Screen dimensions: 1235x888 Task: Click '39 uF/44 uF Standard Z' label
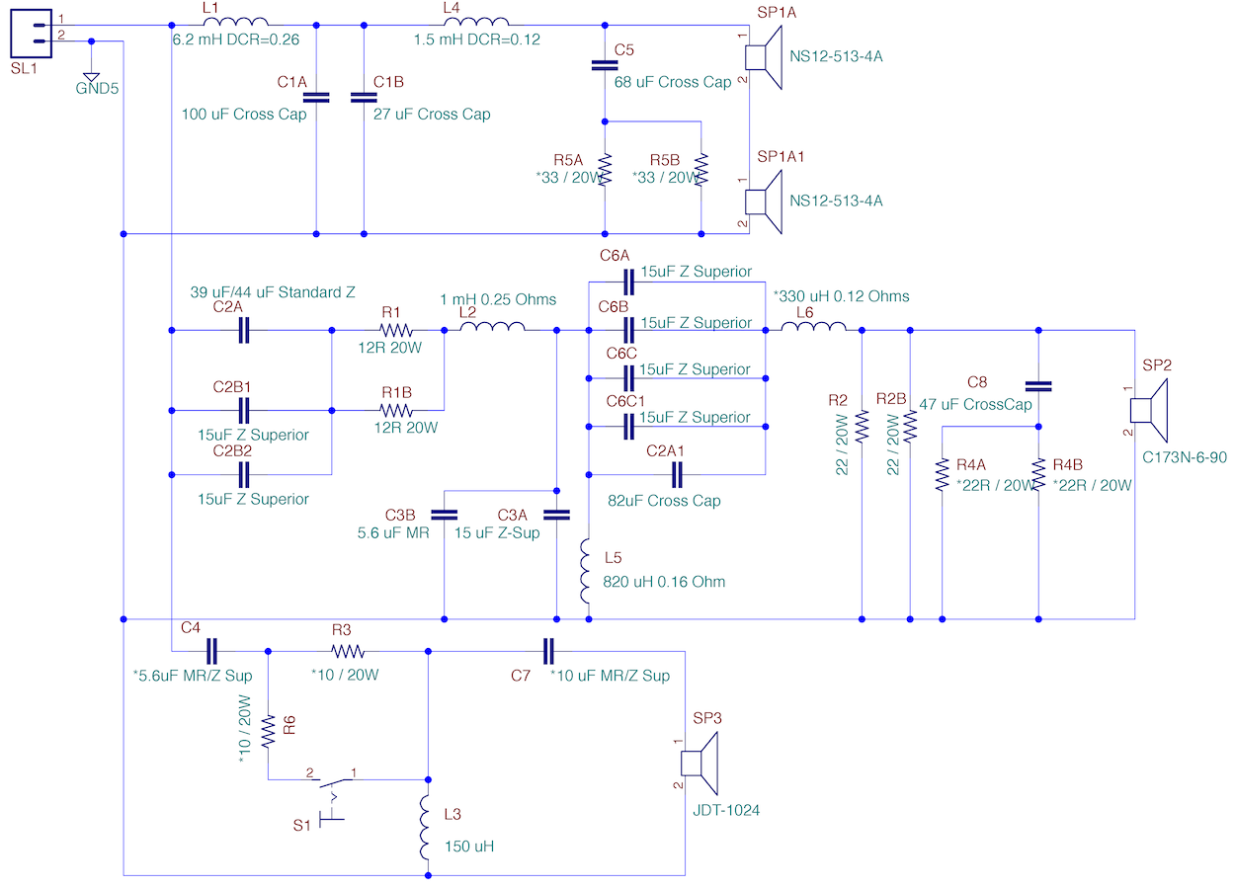(x=272, y=292)
